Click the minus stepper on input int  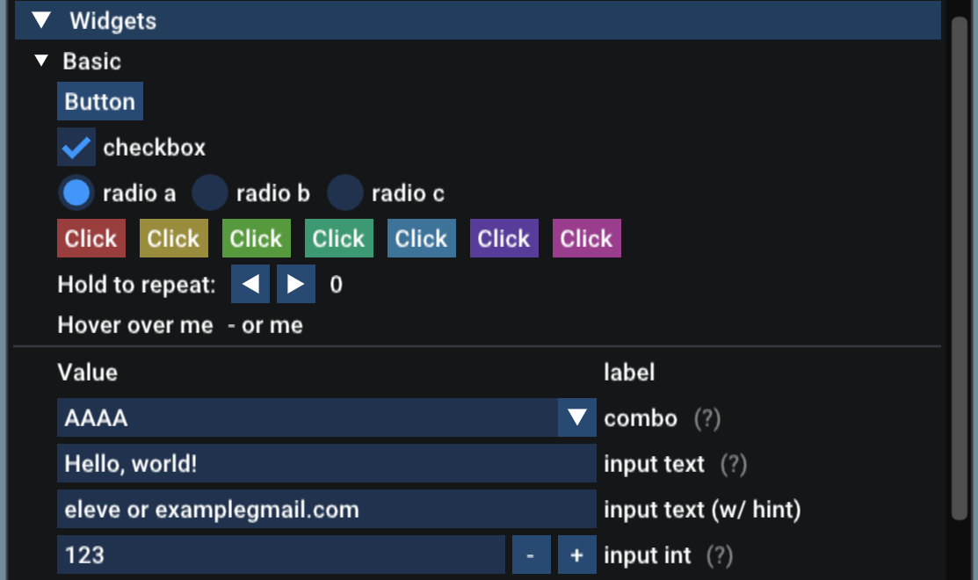(x=531, y=555)
